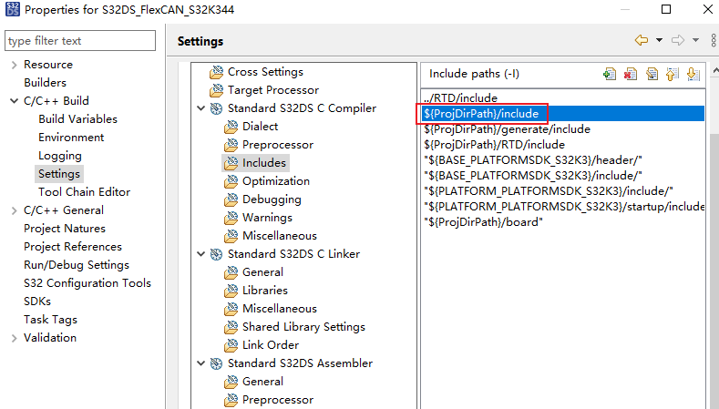Open back navigation history dropdown
The height and width of the screenshot is (409, 719).
click(x=659, y=40)
